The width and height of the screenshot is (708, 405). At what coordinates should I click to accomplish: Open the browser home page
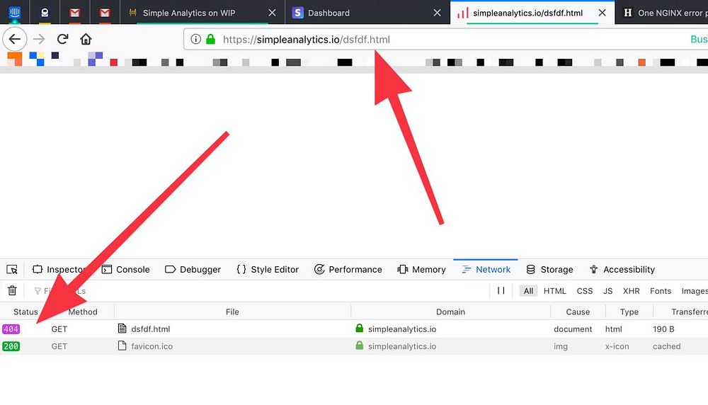pos(86,39)
